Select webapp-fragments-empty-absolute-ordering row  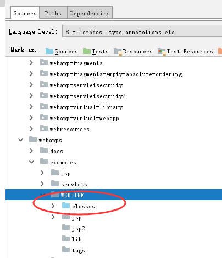114,74
